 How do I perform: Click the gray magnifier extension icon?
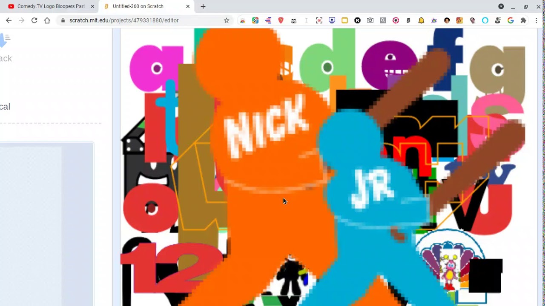(383, 20)
